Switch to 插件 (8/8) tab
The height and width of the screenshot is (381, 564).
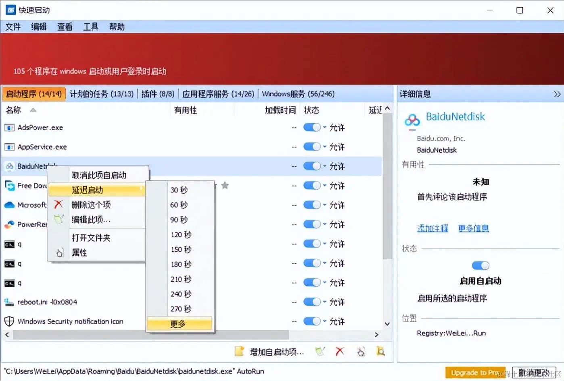(x=158, y=94)
